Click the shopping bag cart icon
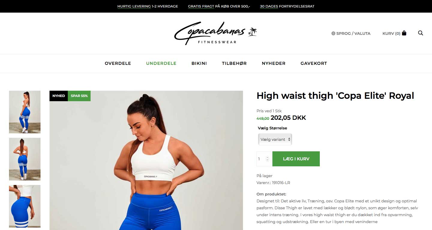The image size is (432, 230). 404,33
